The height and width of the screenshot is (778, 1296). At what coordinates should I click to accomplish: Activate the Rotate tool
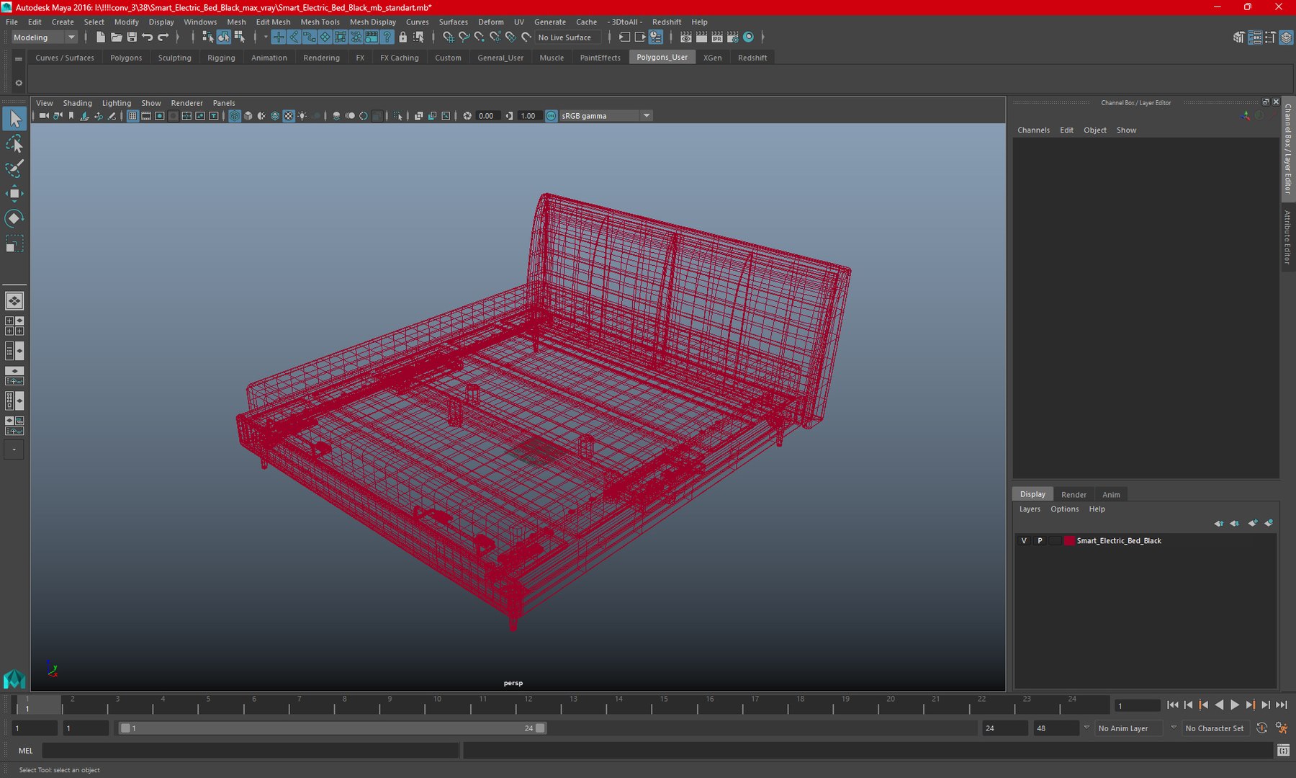[14, 218]
